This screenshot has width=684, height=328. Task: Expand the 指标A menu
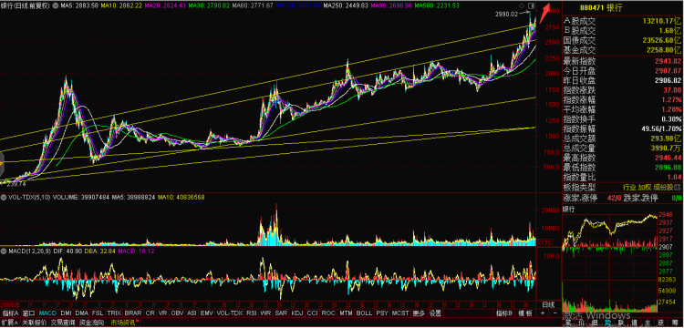pyautogui.click(x=10, y=313)
